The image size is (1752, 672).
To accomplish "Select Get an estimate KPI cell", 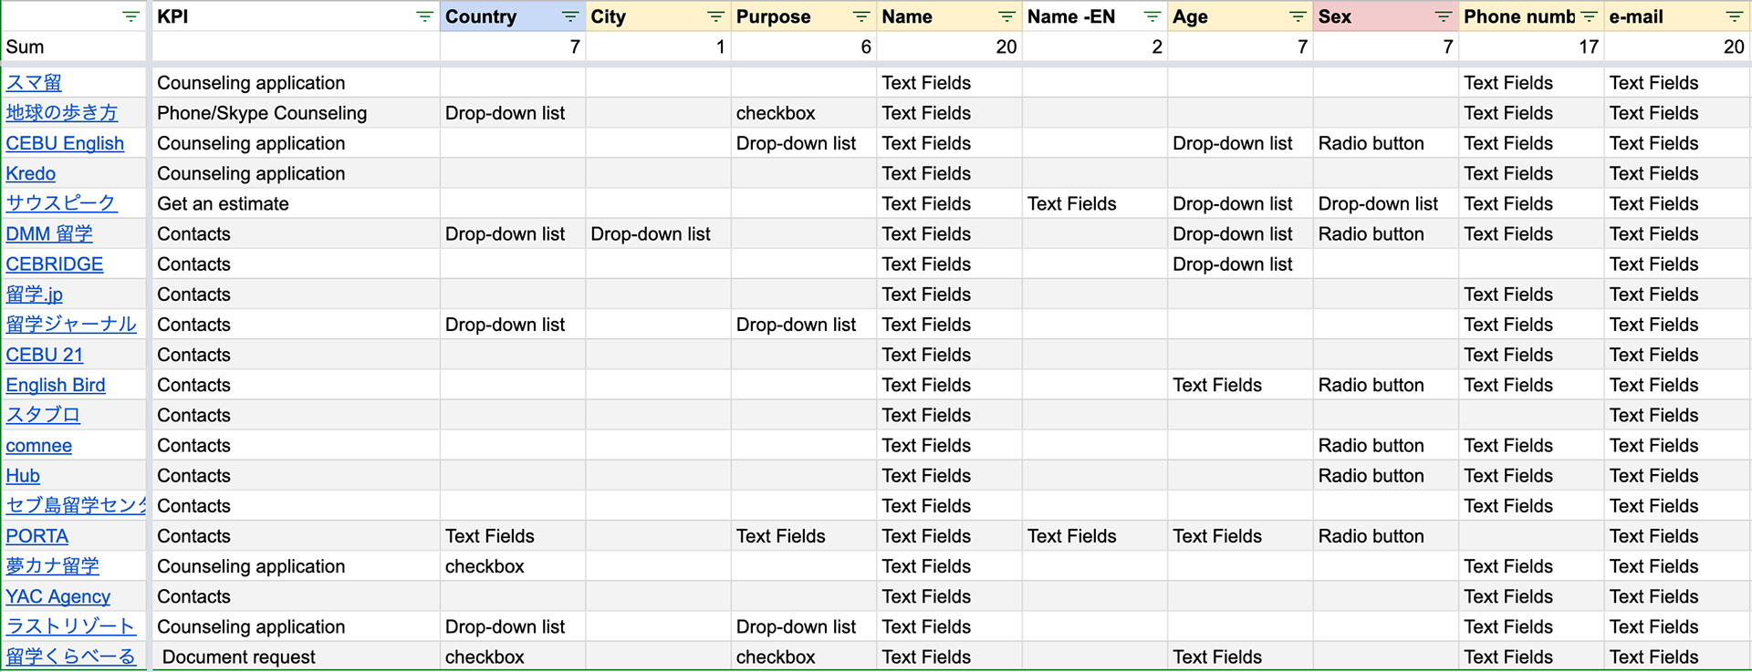I will 296,203.
